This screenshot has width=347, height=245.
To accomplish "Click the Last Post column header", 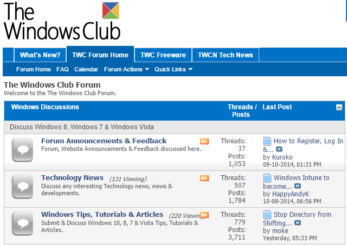I will coord(277,107).
